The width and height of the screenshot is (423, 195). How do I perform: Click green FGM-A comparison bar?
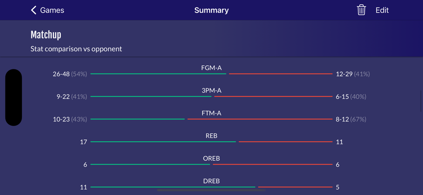(158, 74)
